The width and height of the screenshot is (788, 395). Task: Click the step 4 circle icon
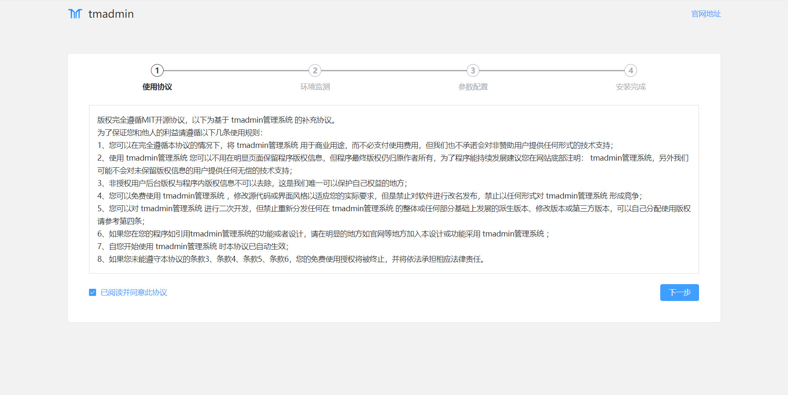[630, 70]
